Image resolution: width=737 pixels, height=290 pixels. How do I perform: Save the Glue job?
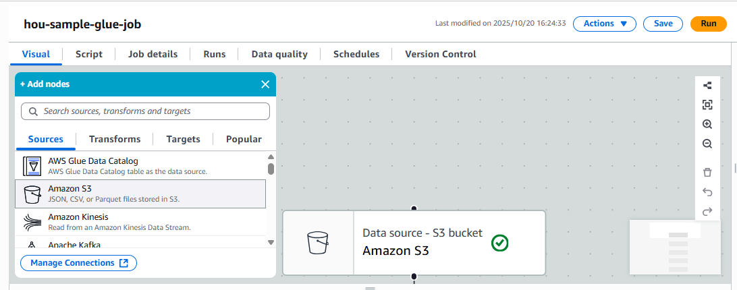[x=663, y=24]
